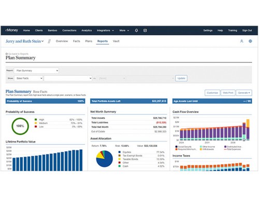Screen dimensions: 259x197
Task: Click the Total Expenses legend entry
Action: 233,149
